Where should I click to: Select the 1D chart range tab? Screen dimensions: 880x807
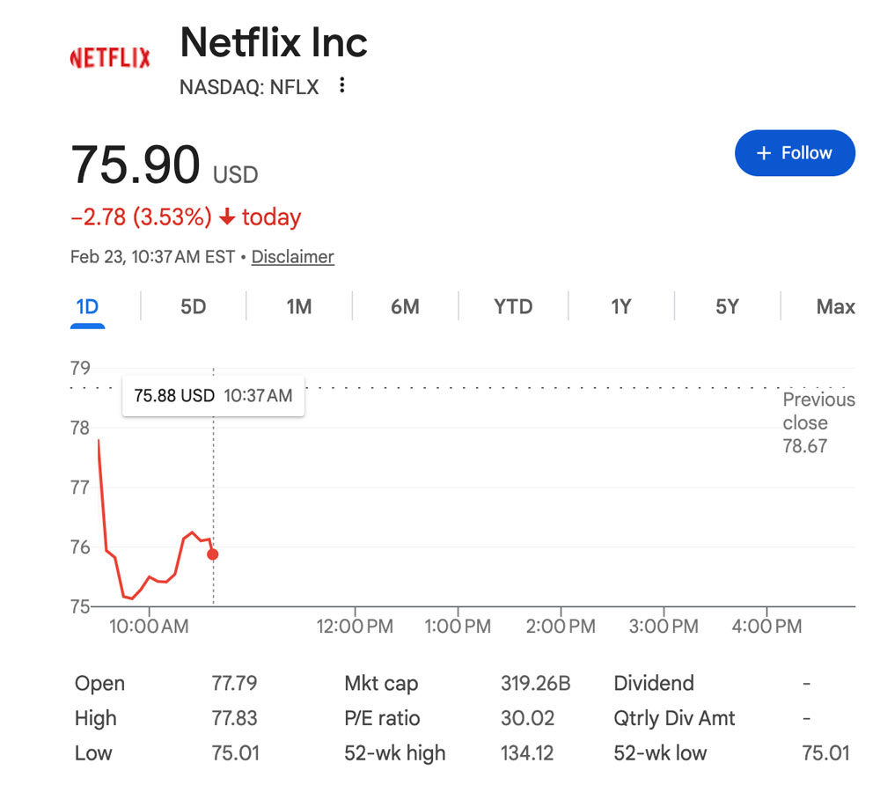click(87, 307)
